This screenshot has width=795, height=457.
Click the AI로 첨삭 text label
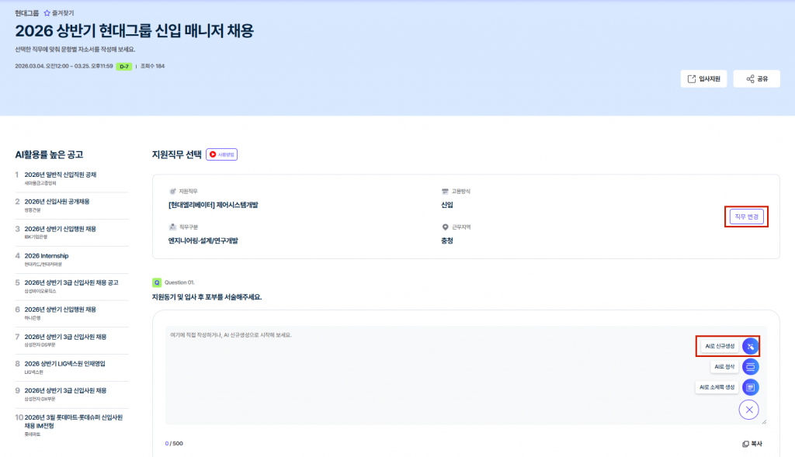pyautogui.click(x=724, y=366)
